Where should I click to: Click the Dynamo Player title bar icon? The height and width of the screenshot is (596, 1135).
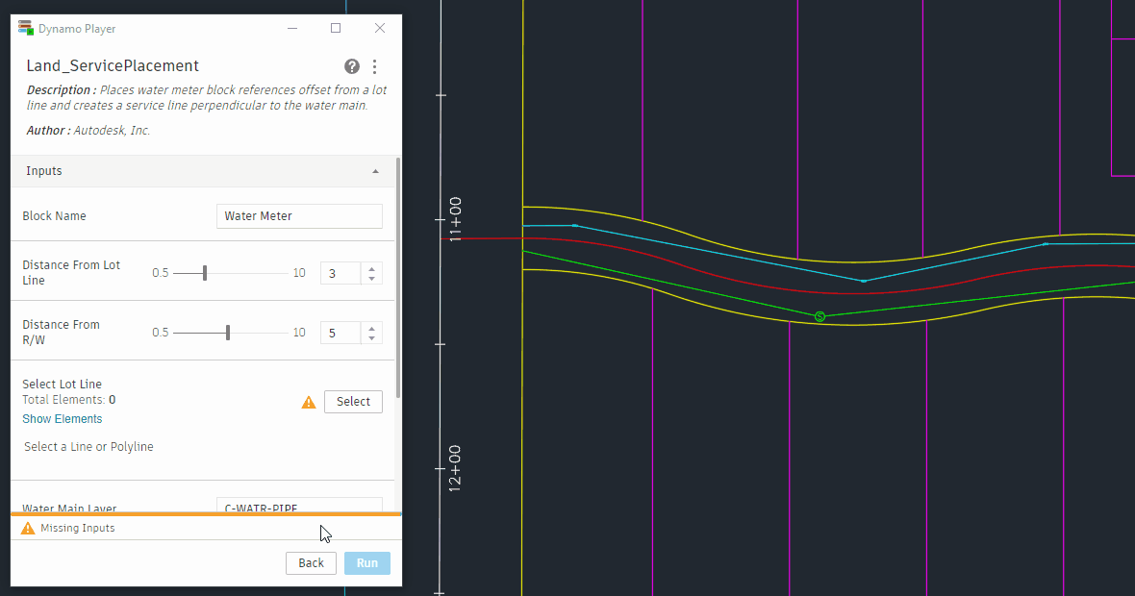click(x=26, y=28)
